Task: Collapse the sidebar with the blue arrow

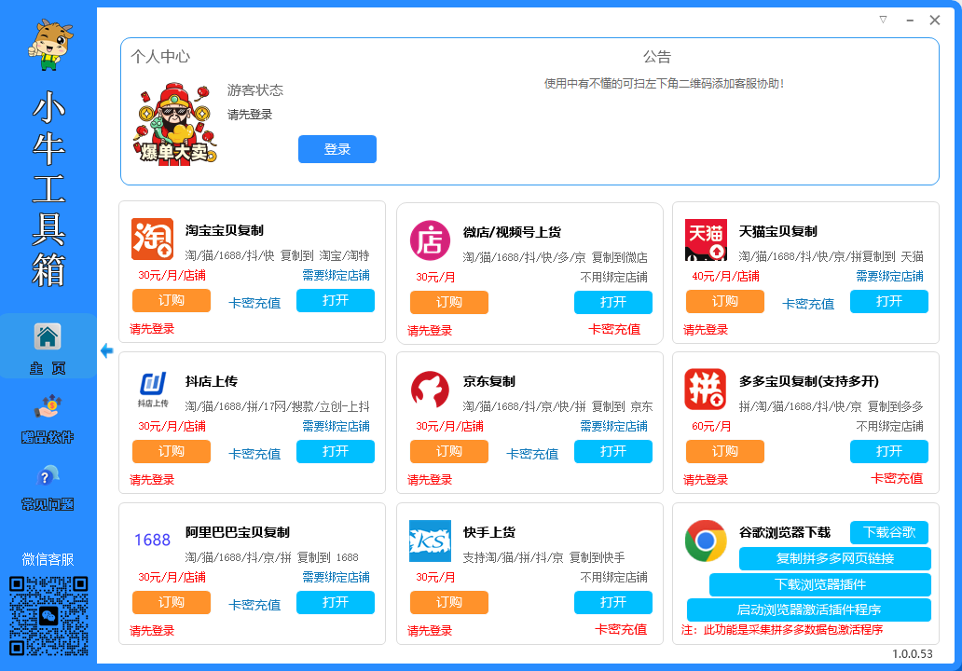Action: [106, 350]
